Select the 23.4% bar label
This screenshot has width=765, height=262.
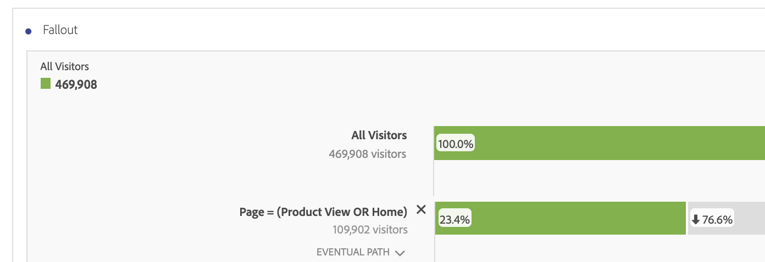(x=454, y=220)
